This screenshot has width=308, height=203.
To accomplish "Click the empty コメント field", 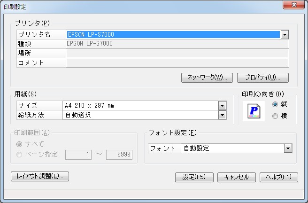I will coord(177,62).
